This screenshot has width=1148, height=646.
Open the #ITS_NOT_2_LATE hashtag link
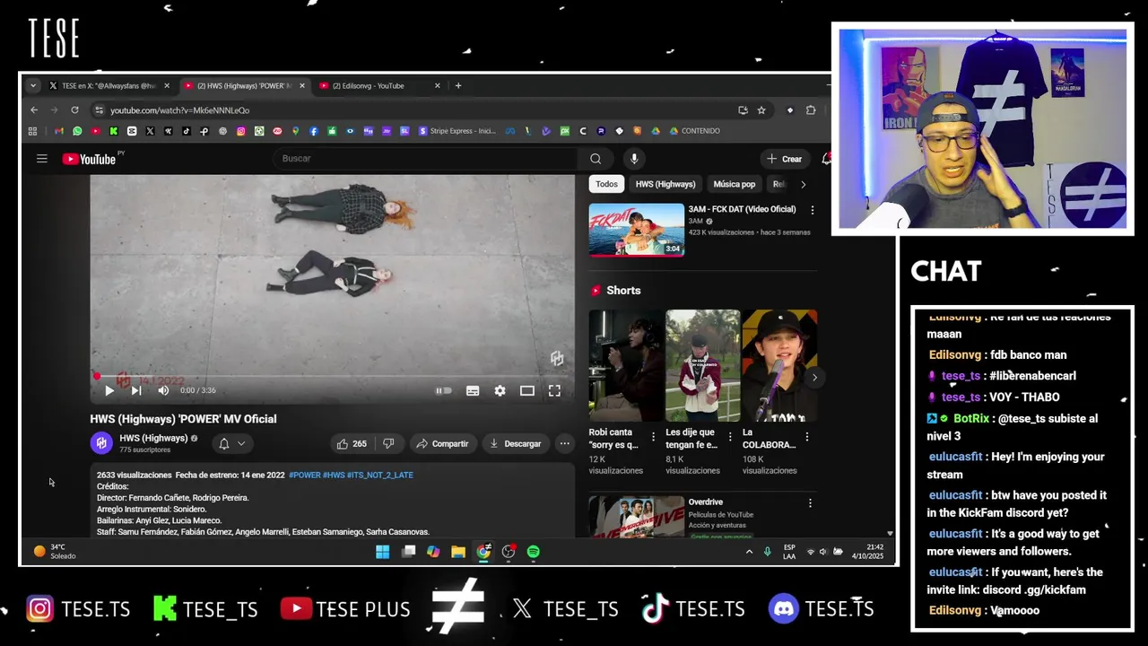tap(380, 475)
